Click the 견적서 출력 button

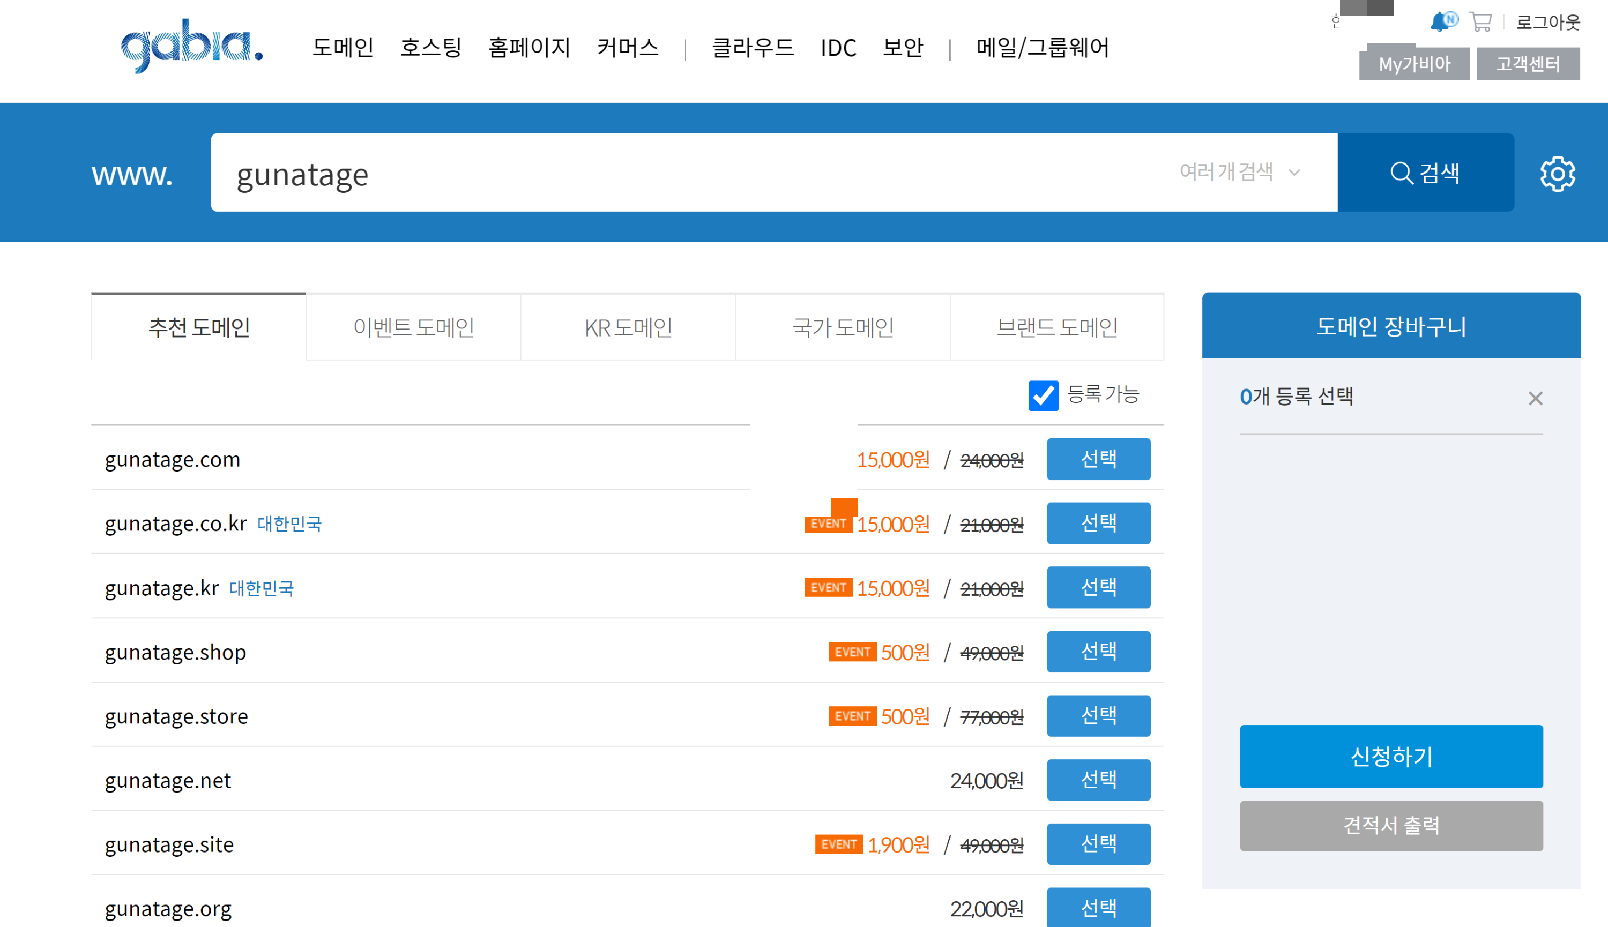tap(1391, 825)
